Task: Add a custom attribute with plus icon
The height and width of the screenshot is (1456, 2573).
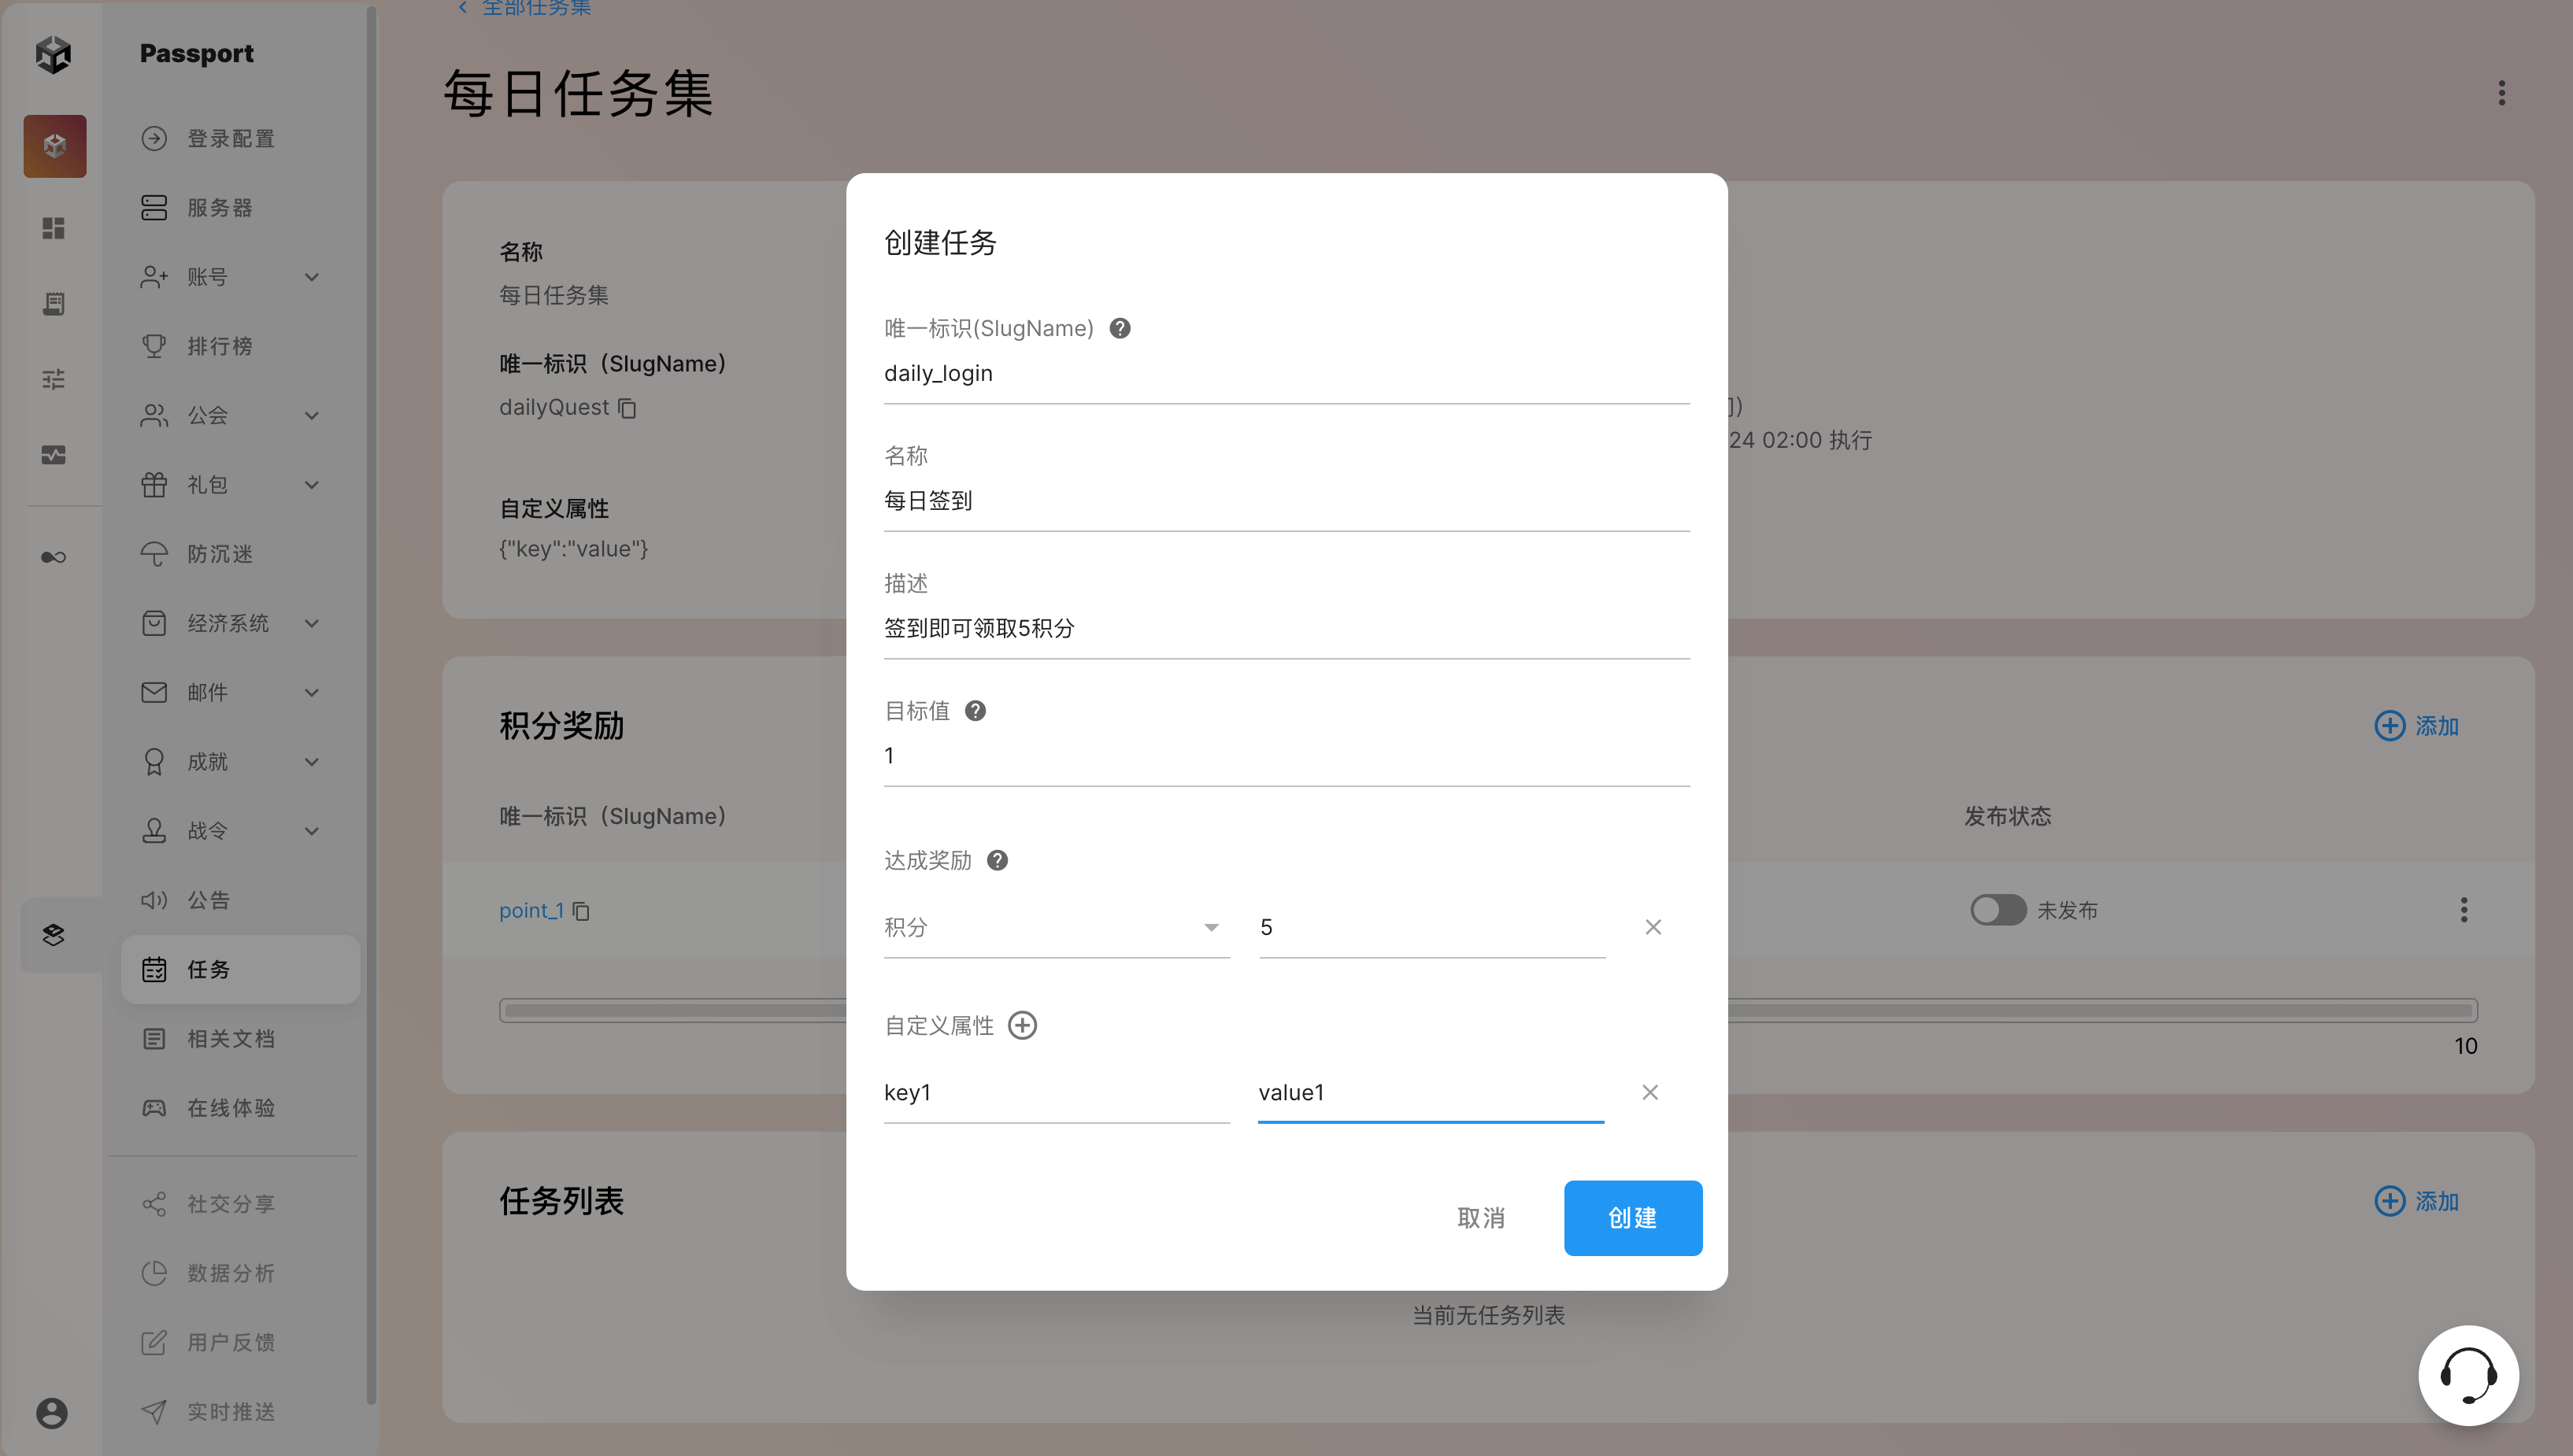Action: [x=1021, y=1025]
